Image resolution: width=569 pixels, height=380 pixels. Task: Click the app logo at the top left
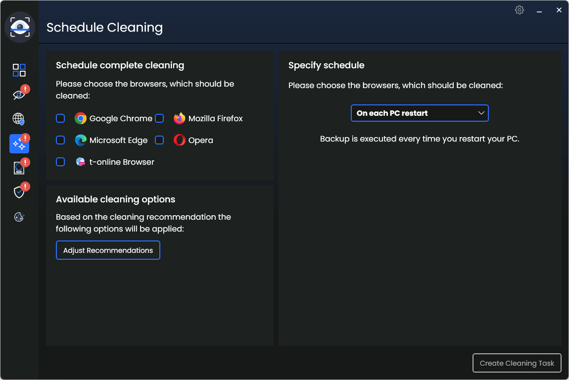pos(20,27)
